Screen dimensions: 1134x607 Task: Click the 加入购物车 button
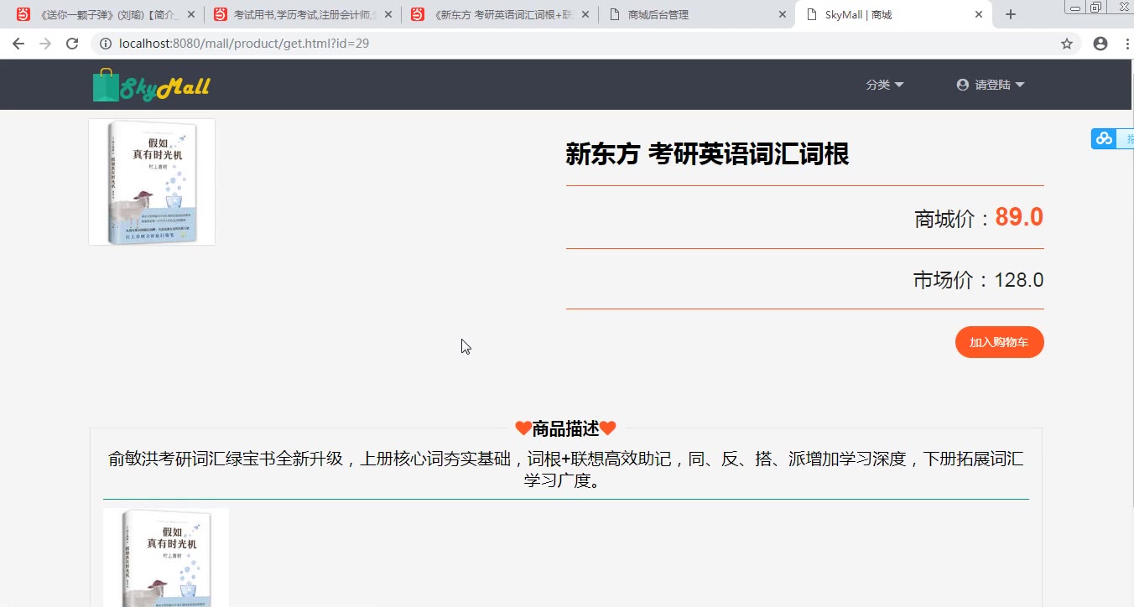[999, 342]
